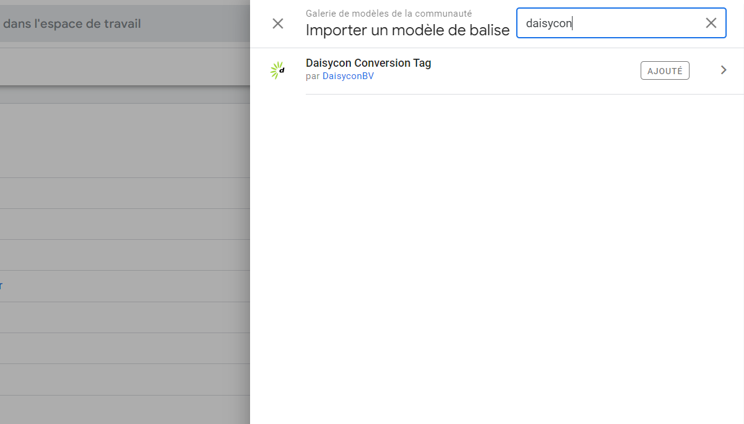Screen dimensions: 744x424
Task: Click 'Galerie de modèles de la communauté' text
Action: pos(389,13)
